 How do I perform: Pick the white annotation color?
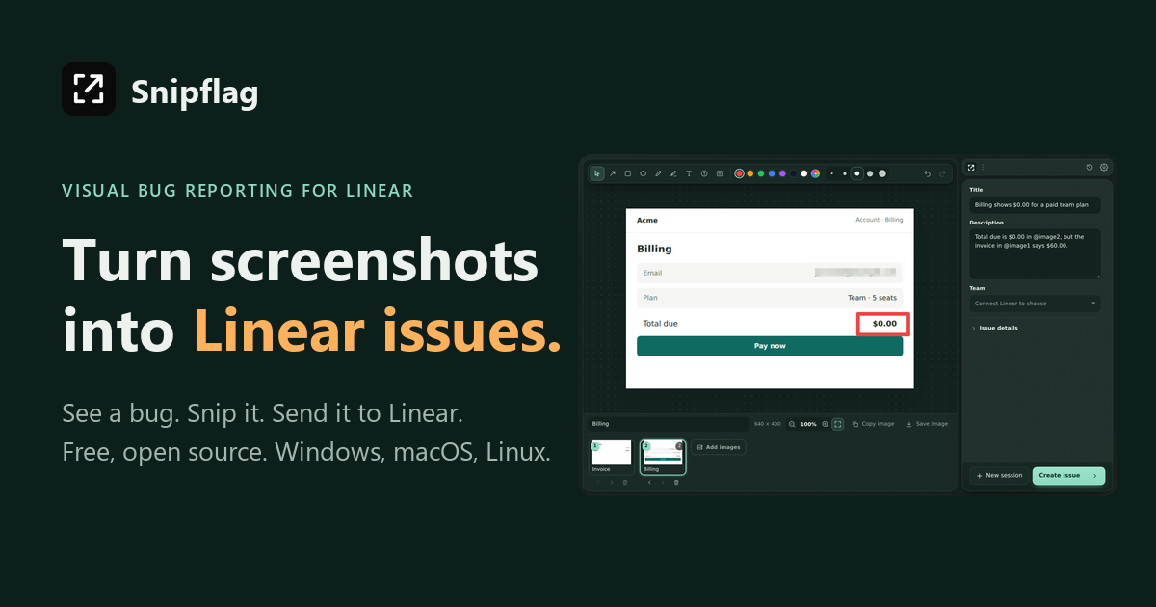click(804, 173)
